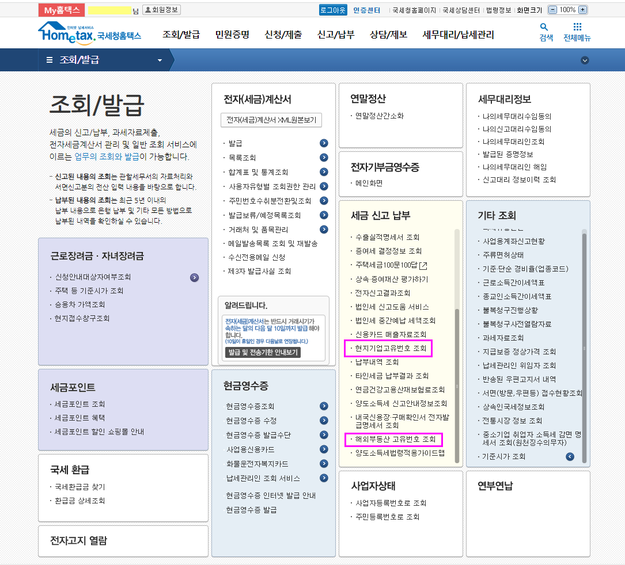Click the arrow beside 발급보류/예정목록조회

pyautogui.click(x=324, y=215)
